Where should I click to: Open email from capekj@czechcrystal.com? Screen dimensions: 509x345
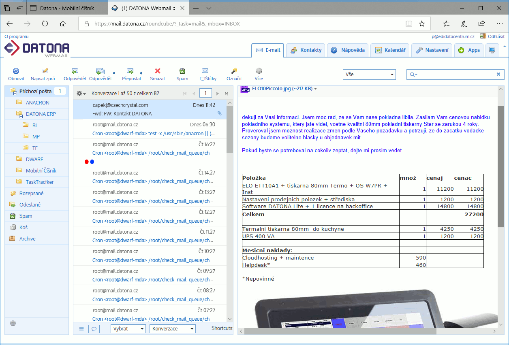(150, 109)
